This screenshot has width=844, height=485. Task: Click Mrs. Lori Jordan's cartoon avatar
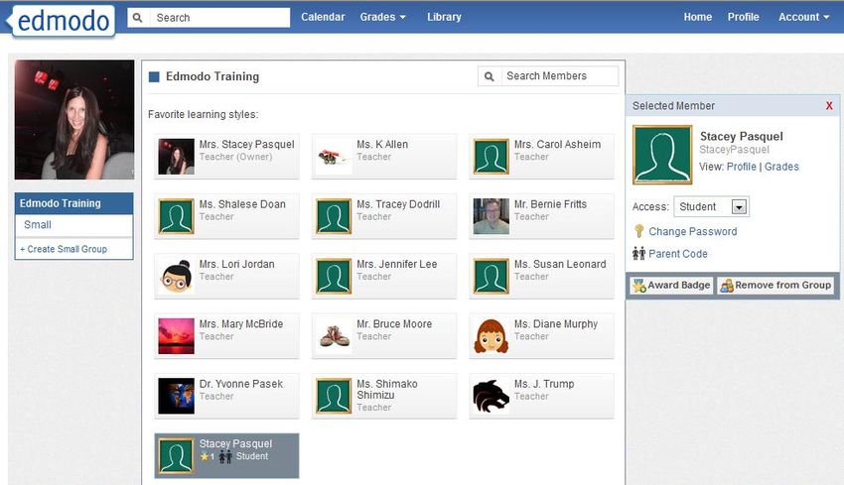point(176,277)
